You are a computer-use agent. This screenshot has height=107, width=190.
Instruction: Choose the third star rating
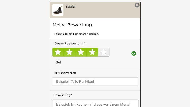(x=81, y=52)
